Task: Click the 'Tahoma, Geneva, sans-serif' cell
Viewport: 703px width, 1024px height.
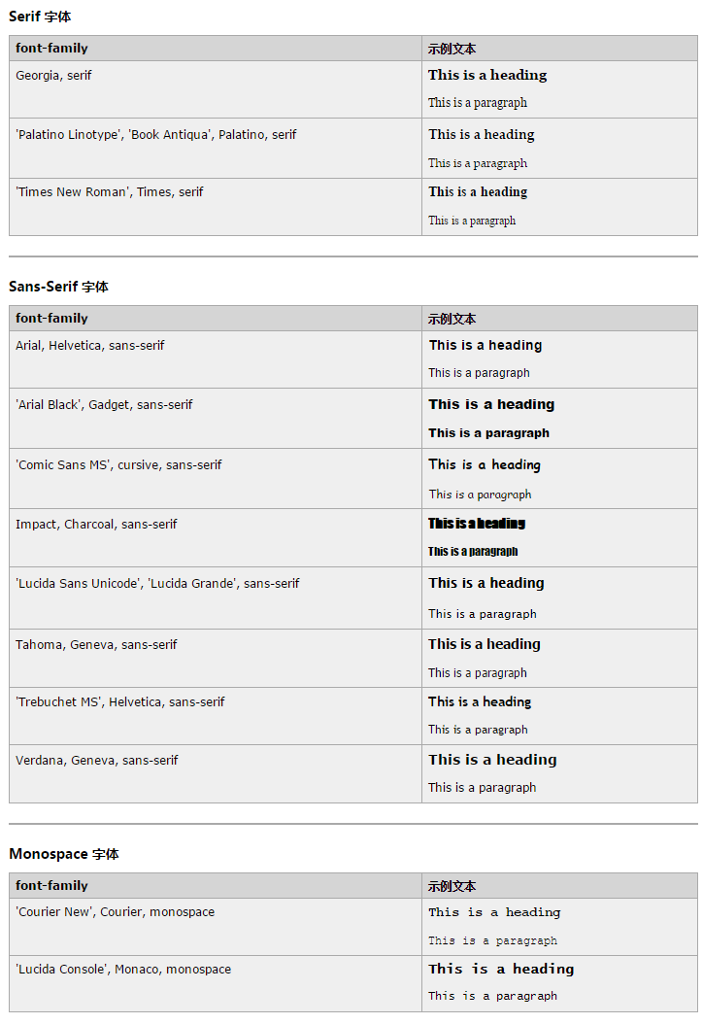Action: coord(96,644)
